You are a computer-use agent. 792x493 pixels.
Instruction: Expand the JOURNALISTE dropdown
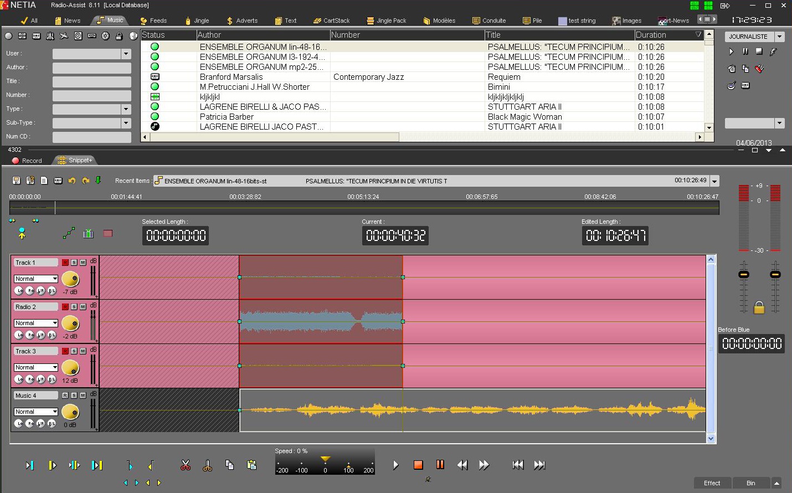pyautogui.click(x=779, y=37)
